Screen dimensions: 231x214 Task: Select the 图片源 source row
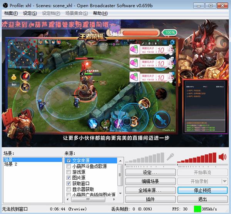pos(91,177)
